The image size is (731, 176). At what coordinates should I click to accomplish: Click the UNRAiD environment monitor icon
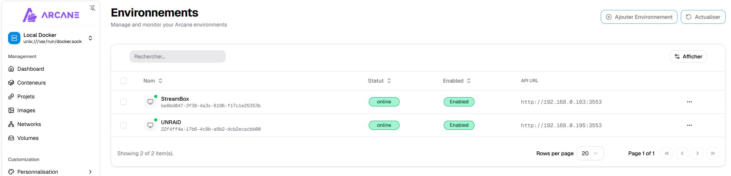click(150, 125)
